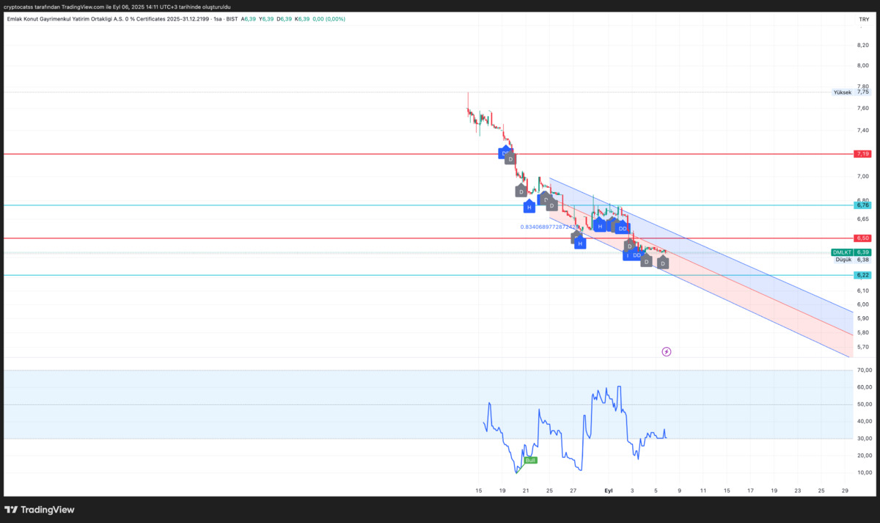Image resolution: width=880 pixels, height=523 pixels.
Task: Select the green DMLKT last price tag
Action: [851, 252]
